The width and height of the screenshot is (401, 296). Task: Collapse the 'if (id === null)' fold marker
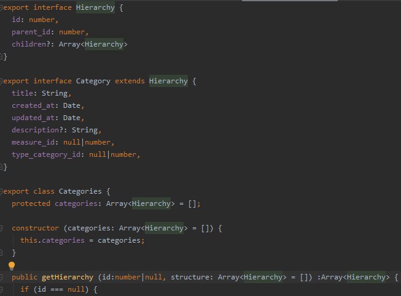1,289
